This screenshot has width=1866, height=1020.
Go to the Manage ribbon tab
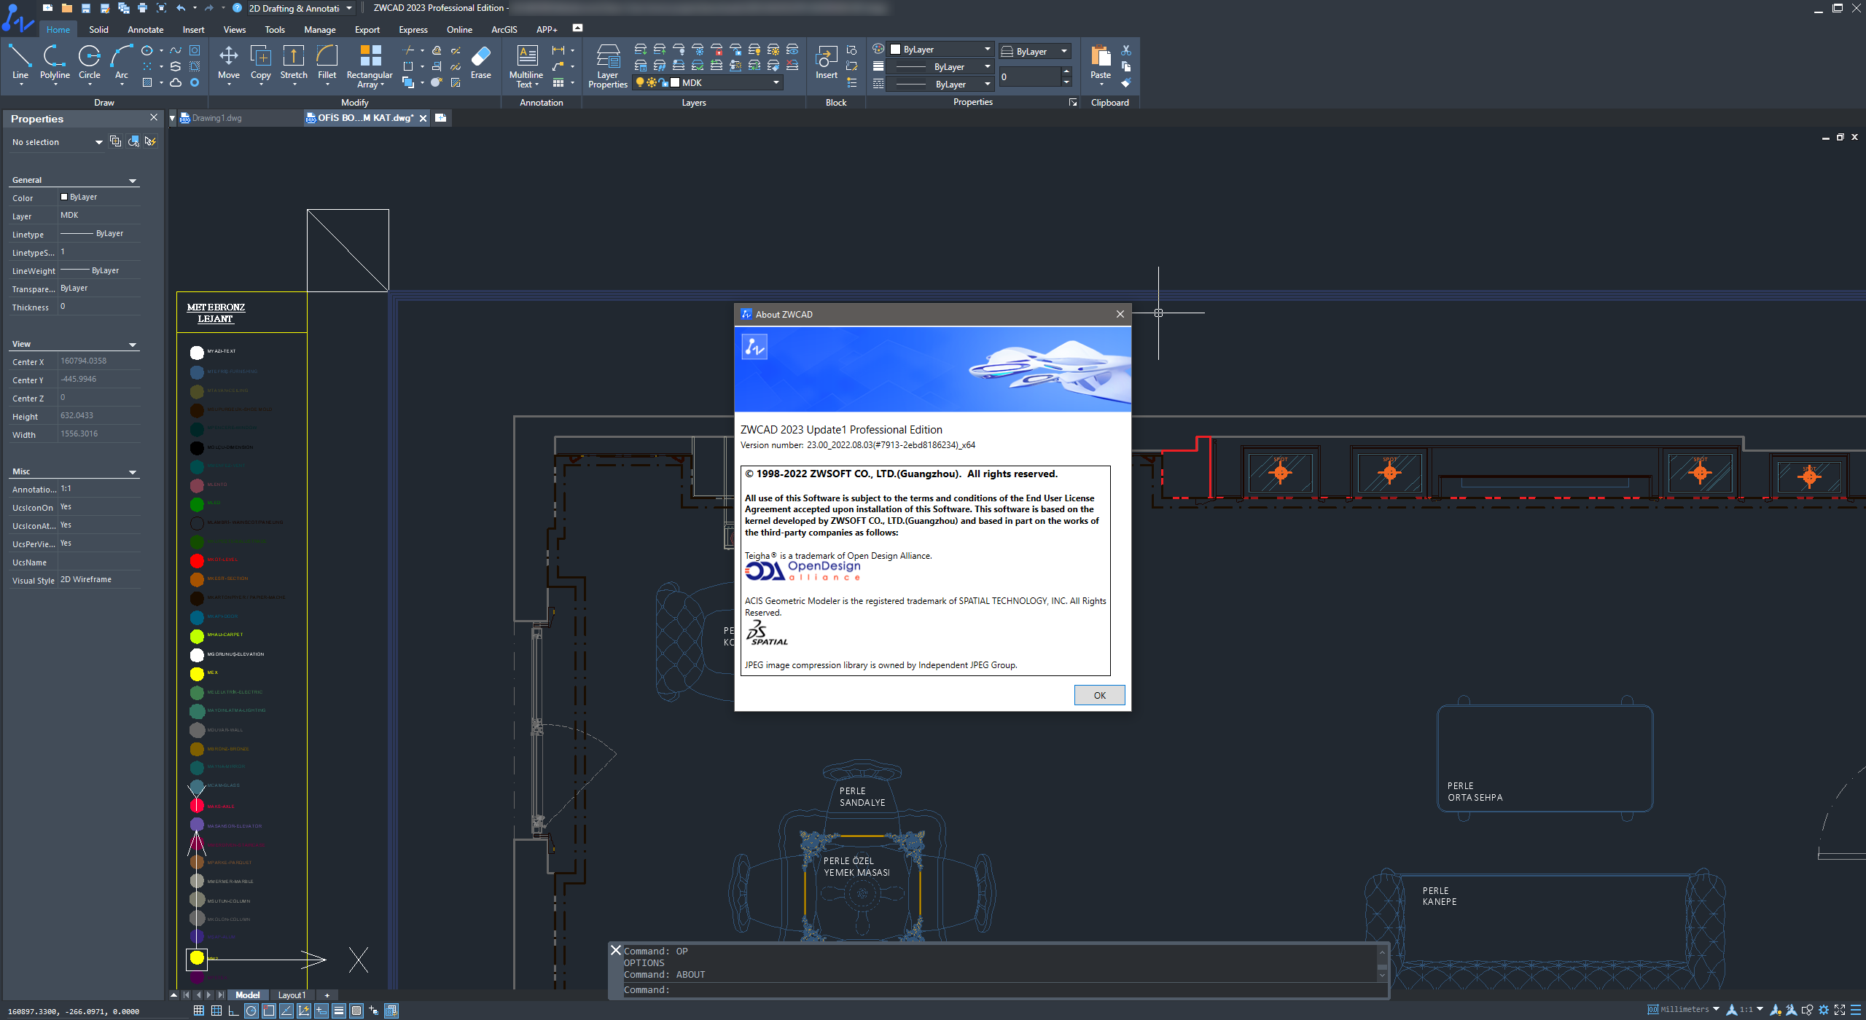pyautogui.click(x=320, y=30)
